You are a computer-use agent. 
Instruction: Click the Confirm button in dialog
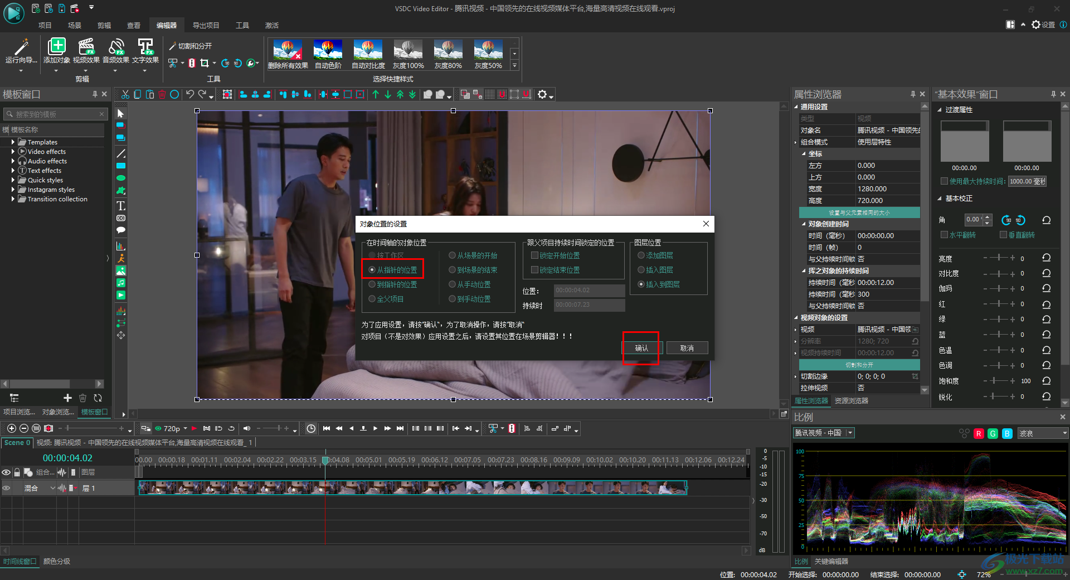coord(641,348)
